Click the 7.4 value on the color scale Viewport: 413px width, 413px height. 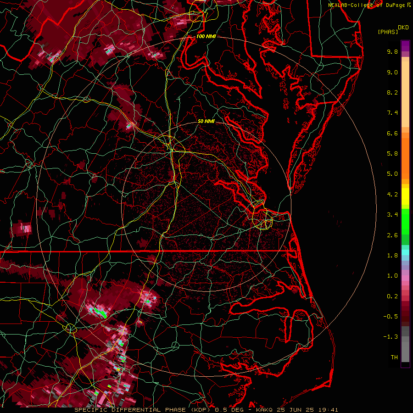click(x=392, y=113)
